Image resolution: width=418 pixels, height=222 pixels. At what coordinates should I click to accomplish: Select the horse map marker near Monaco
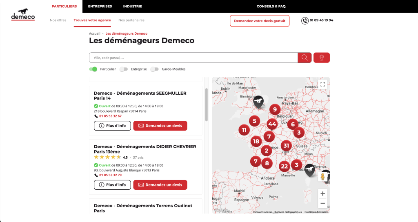(x=309, y=170)
